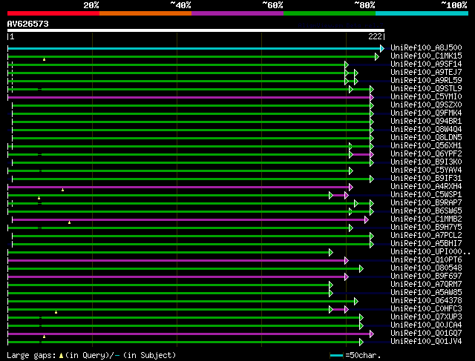This screenshot has height=361, width=475.
Task: Click the red 20% identity legend segment
Action: (x=53, y=13)
